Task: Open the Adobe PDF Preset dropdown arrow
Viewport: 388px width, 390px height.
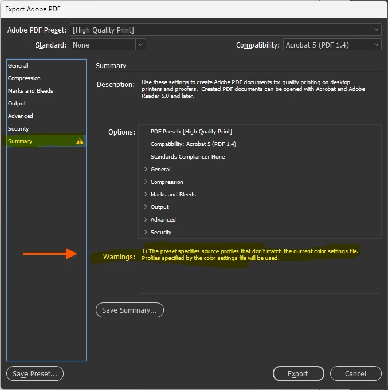Action: (376, 30)
